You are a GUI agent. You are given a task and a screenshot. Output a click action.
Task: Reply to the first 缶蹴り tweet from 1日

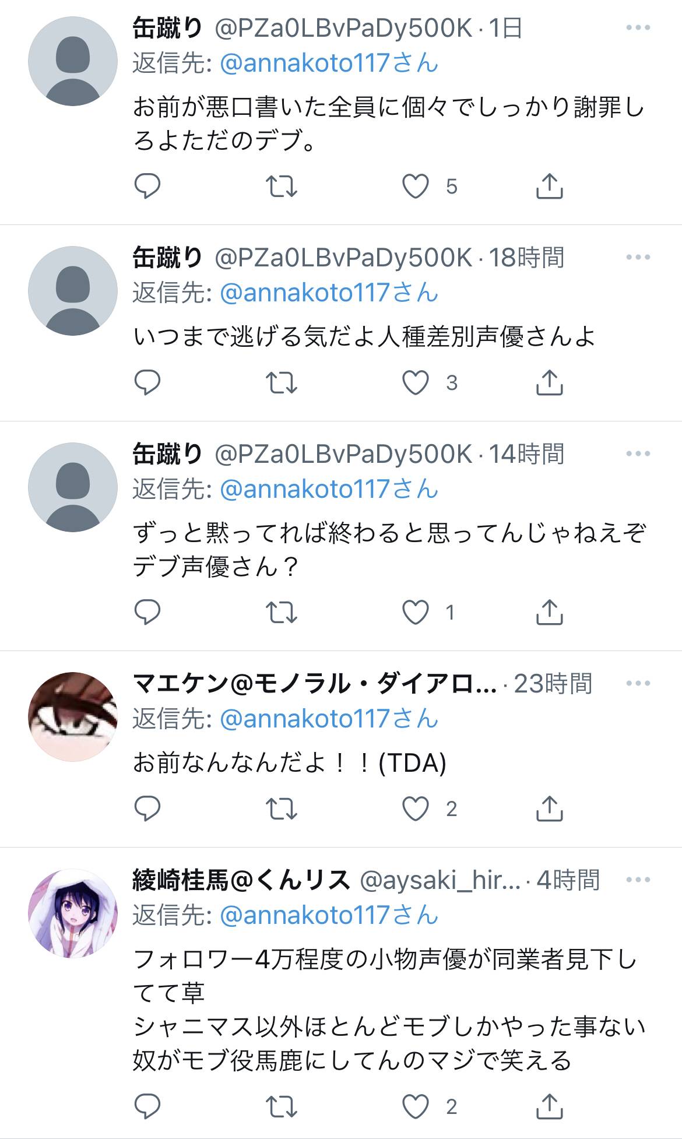[147, 187]
